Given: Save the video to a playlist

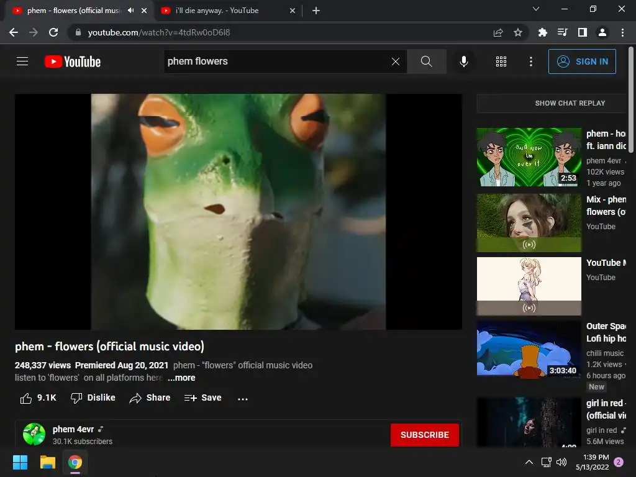Looking at the screenshot, I should pos(202,398).
